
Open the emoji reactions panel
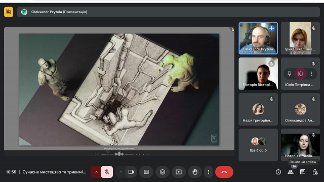(163, 172)
